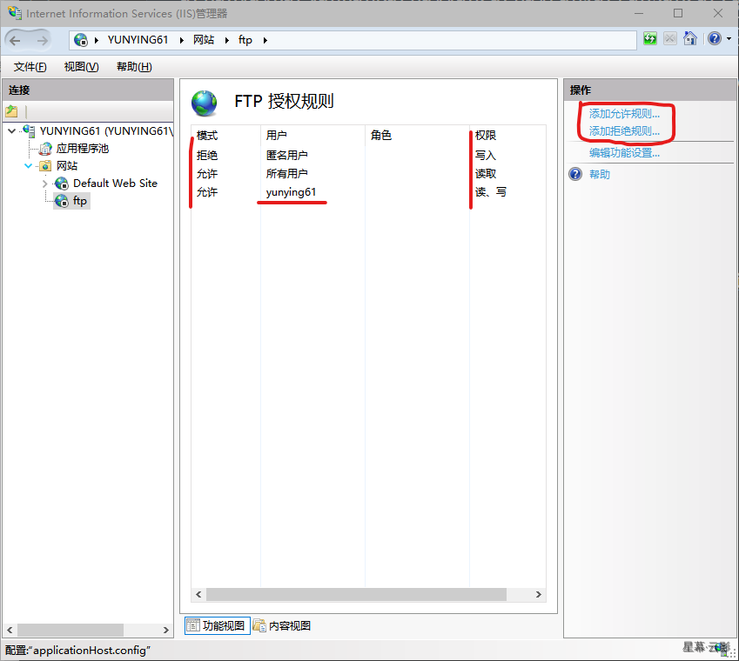This screenshot has width=739, height=661.
Task: Click the home icon in toolbar
Action: 690,39
